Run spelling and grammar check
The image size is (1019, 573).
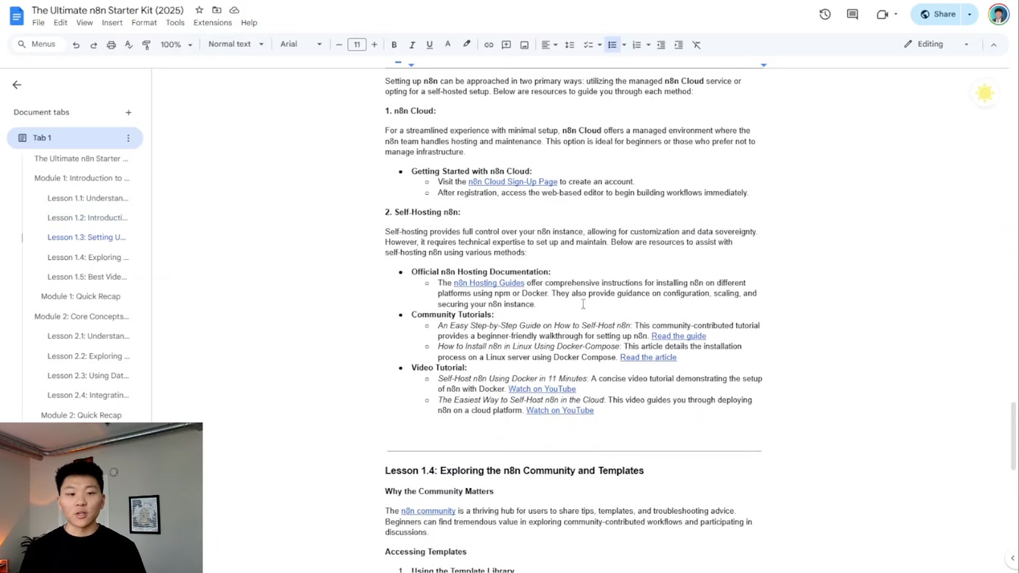[x=129, y=45]
